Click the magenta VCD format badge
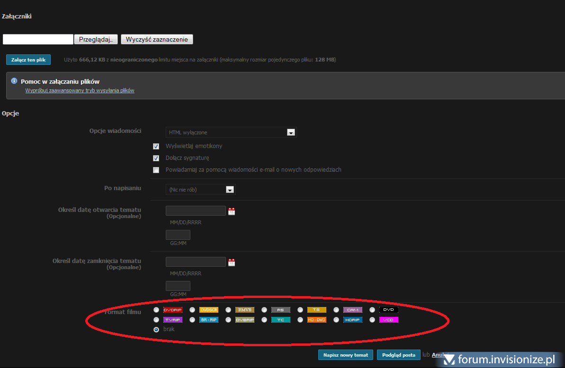The height and width of the screenshot is (368, 565). (x=388, y=320)
